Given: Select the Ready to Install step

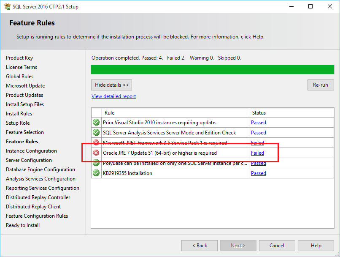Looking at the screenshot, I should 23,225.
